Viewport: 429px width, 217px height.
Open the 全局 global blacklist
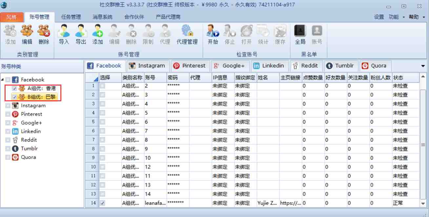[x=300, y=31]
